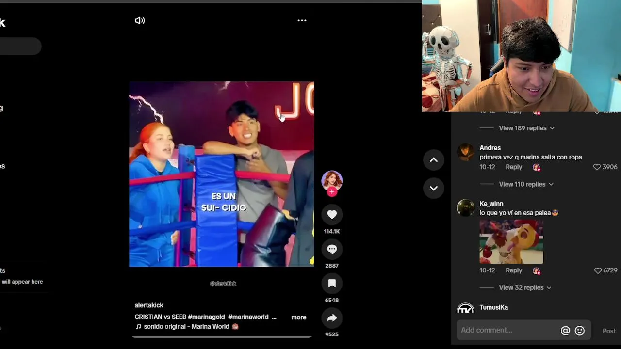
Task: Go to next video with down arrow
Action: 434,188
